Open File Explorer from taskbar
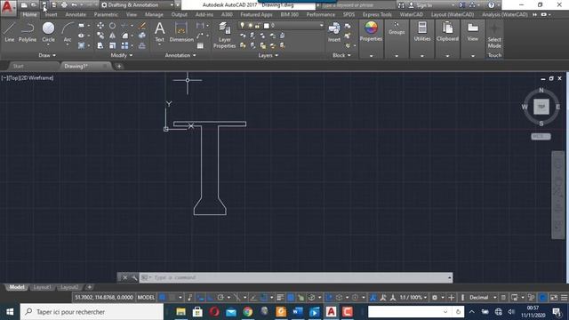This screenshot has height=320, width=569. (x=180, y=312)
